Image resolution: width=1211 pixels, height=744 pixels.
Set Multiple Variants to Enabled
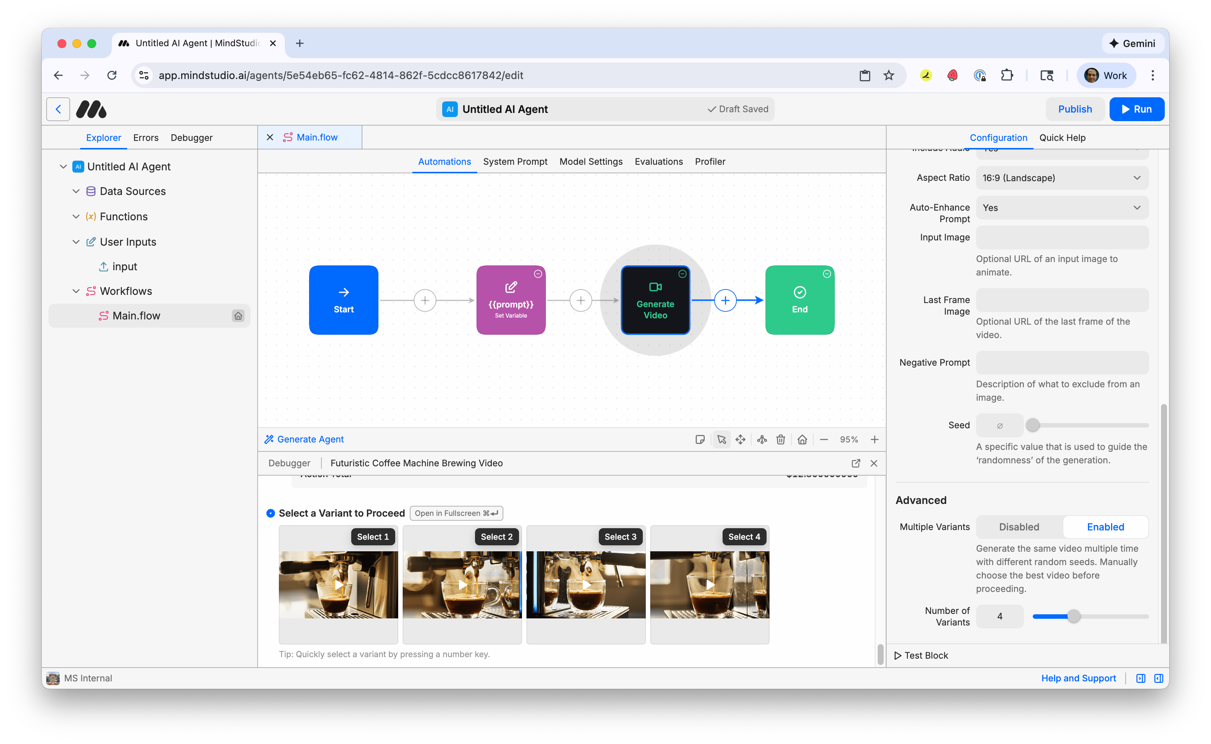(1105, 527)
